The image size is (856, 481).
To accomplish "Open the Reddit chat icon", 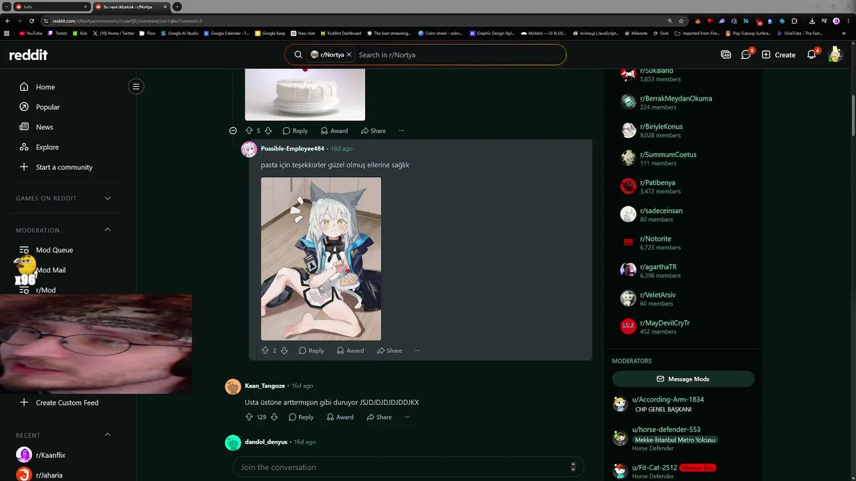I will (x=746, y=55).
